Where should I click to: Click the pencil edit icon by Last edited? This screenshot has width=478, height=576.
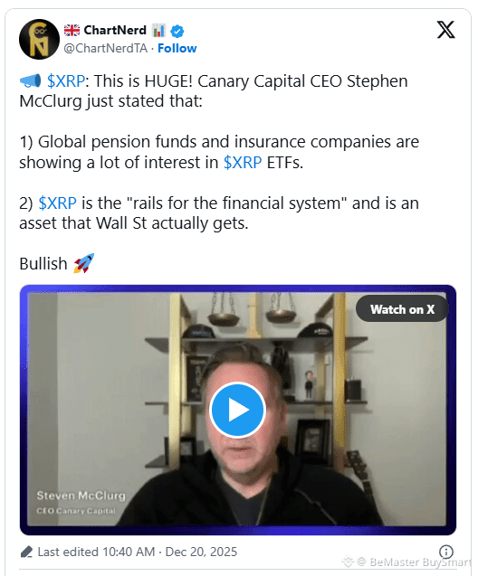point(26,552)
